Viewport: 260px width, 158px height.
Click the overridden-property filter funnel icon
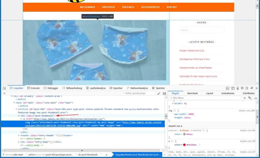[x=200, y=145]
